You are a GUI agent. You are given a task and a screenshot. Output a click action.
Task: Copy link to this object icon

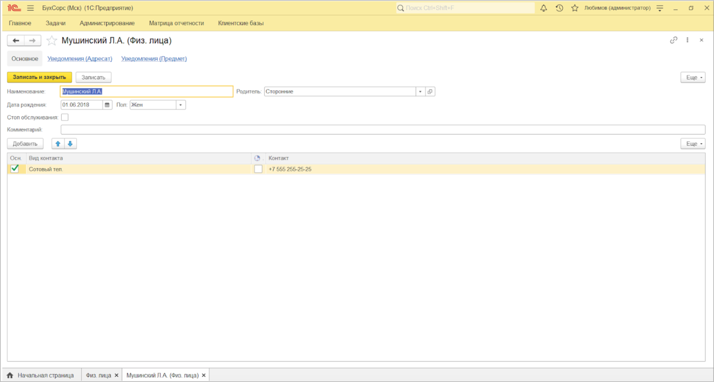pos(674,40)
